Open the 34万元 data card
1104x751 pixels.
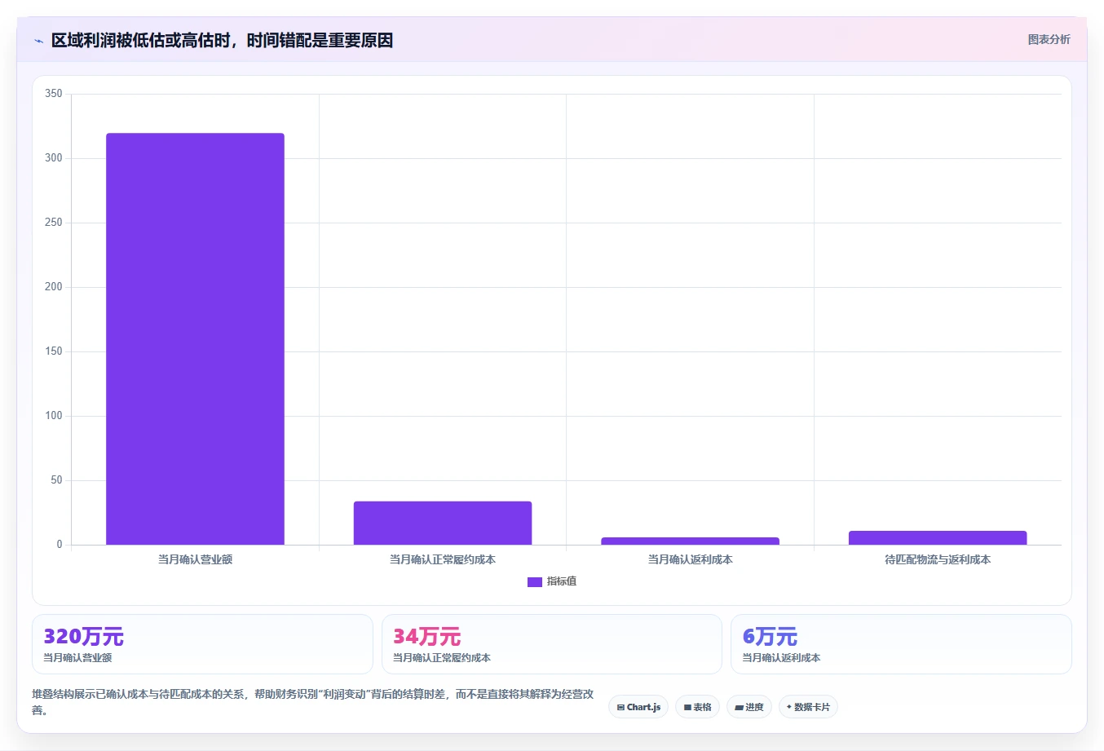pos(552,644)
